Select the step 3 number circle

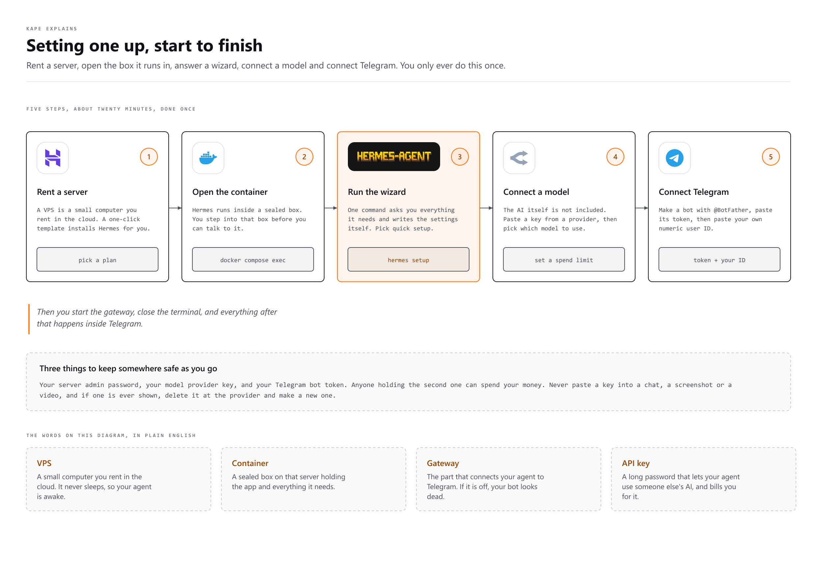(x=460, y=157)
